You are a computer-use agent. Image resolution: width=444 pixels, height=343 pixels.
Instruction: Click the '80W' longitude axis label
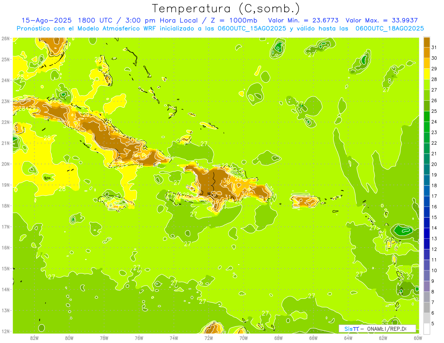(x=69, y=338)
